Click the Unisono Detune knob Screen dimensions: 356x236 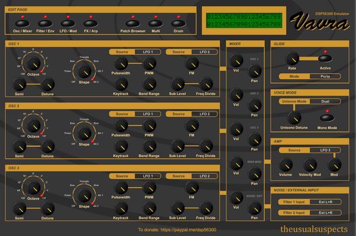[294, 118]
